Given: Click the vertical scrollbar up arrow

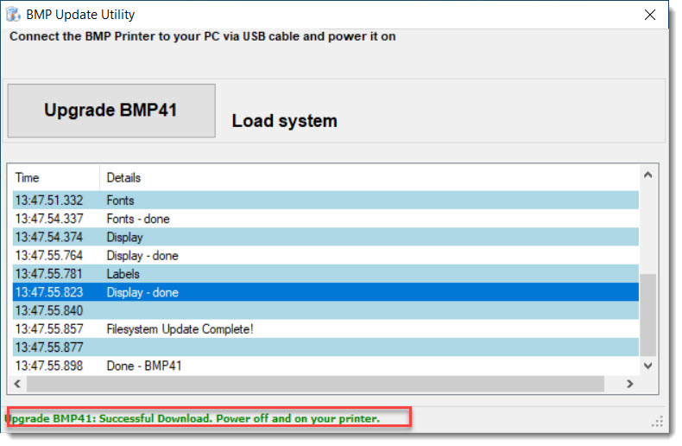Looking at the screenshot, I should pos(647,175).
